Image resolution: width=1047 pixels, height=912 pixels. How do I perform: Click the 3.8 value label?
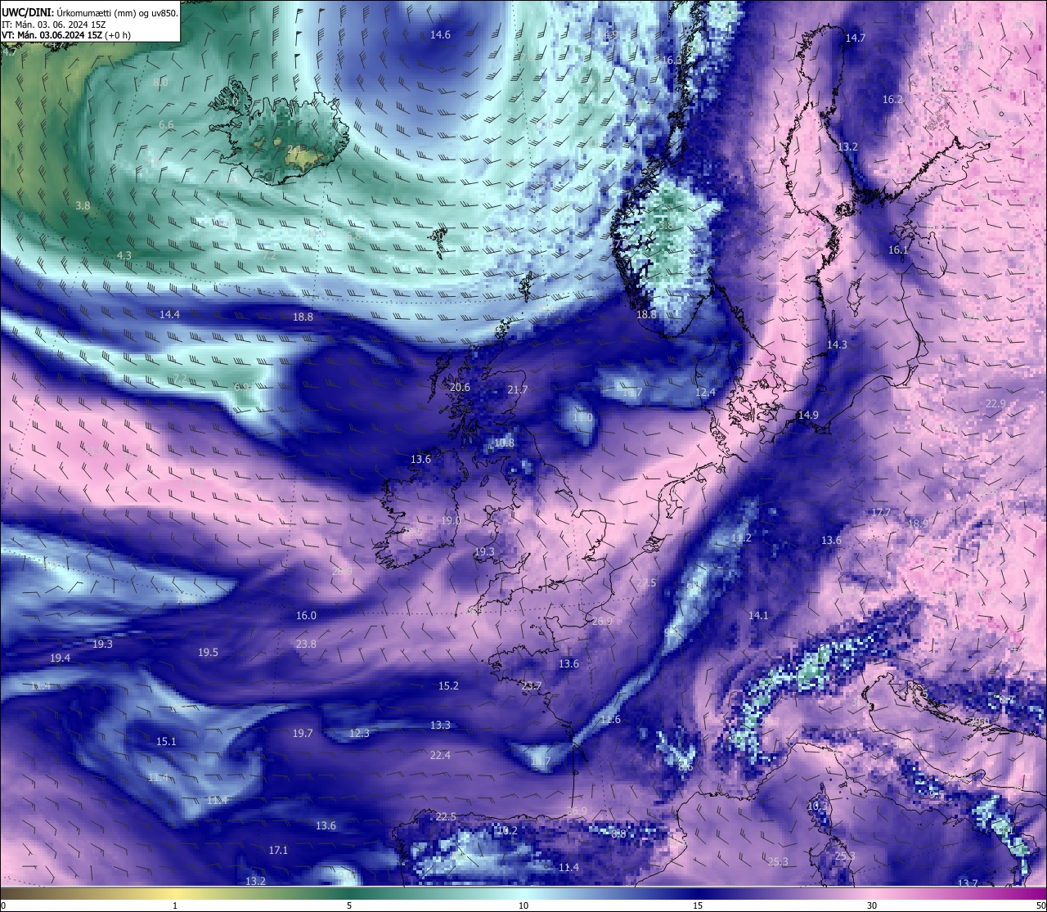(x=83, y=205)
